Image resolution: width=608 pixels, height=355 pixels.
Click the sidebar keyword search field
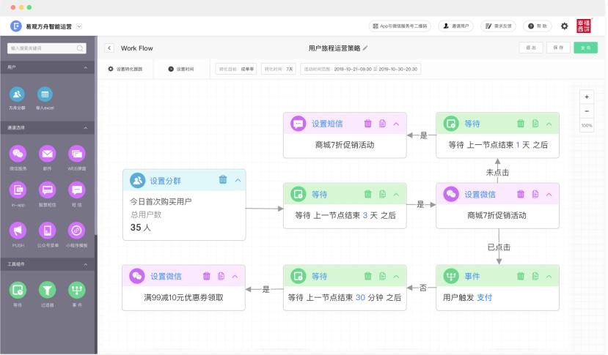[x=47, y=48]
